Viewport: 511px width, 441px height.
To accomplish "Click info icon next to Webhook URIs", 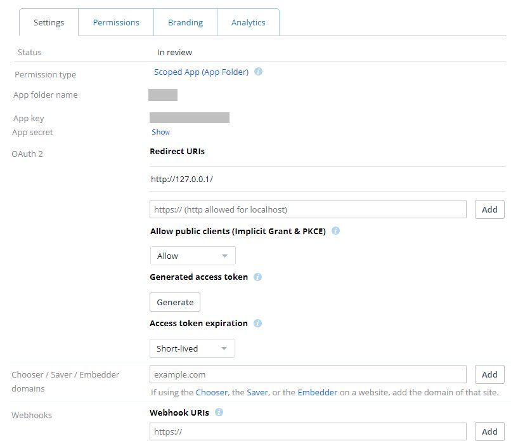I will [x=219, y=412].
